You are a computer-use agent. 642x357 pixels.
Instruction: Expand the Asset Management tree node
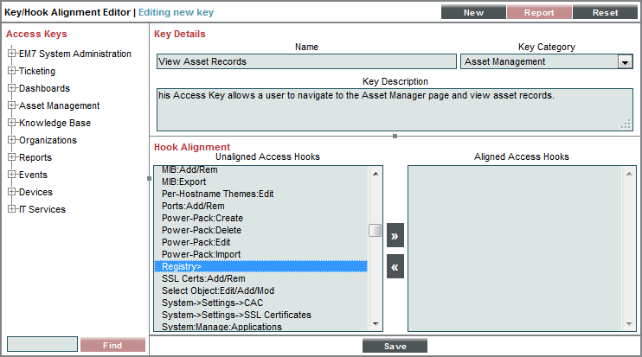(11, 105)
